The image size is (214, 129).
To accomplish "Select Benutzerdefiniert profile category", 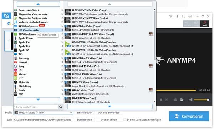I will tap(38, 10).
